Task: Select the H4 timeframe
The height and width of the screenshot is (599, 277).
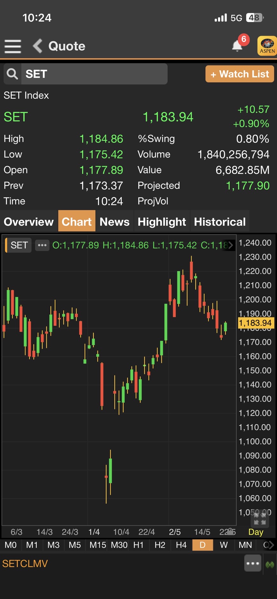Action: click(181, 545)
